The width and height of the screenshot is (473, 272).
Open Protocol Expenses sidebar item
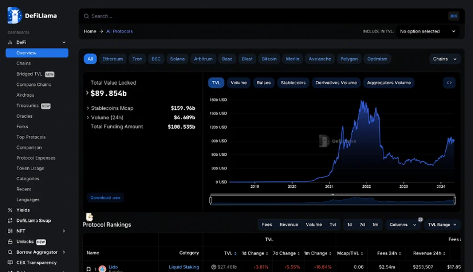point(36,158)
